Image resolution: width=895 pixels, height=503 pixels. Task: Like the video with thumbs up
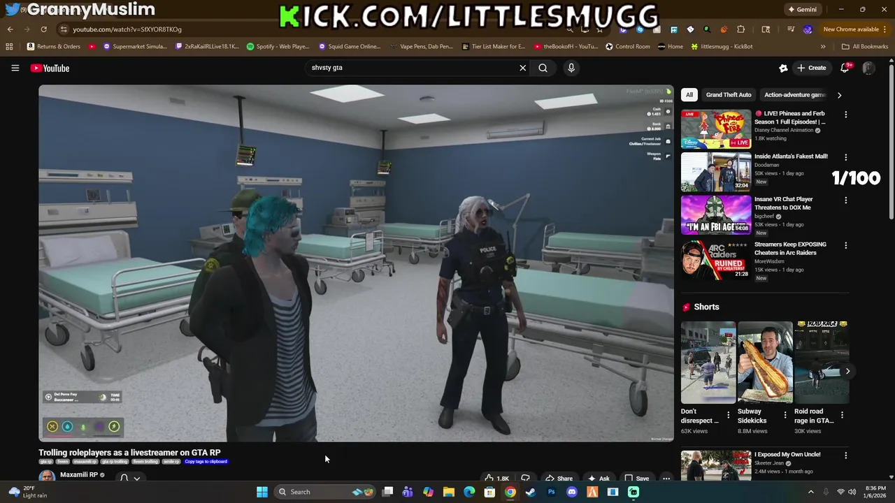pos(496,479)
